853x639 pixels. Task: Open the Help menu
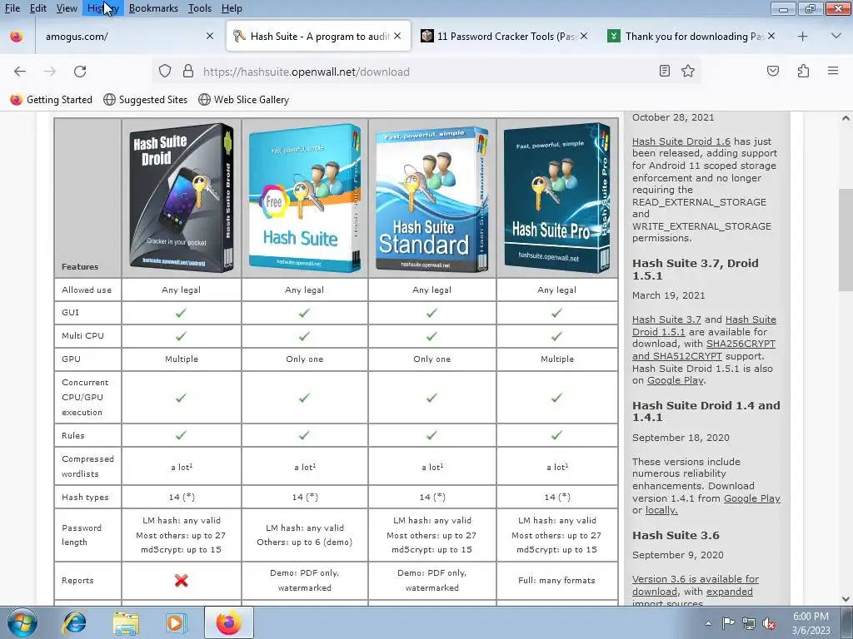tap(232, 8)
